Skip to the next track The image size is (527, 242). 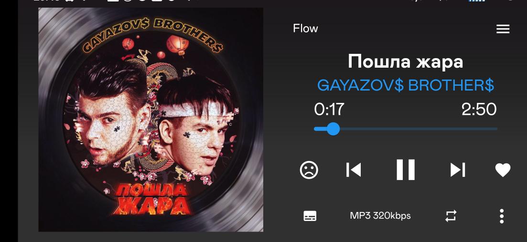457,170
